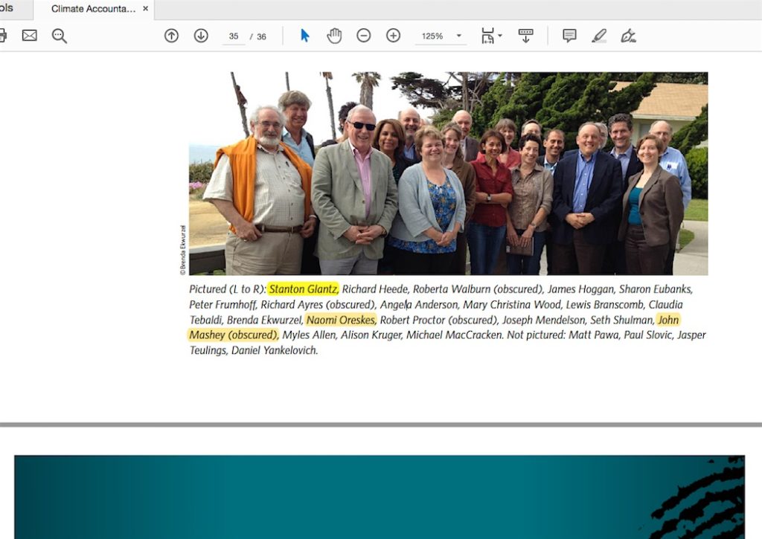Expand the page fit options dropdown

499,36
